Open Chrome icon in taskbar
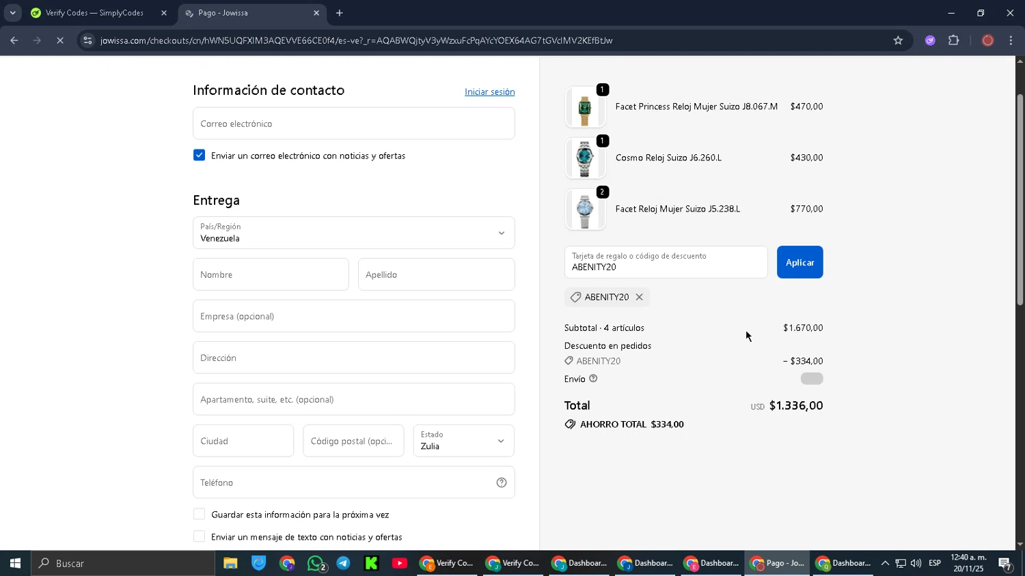 pyautogui.click(x=287, y=563)
